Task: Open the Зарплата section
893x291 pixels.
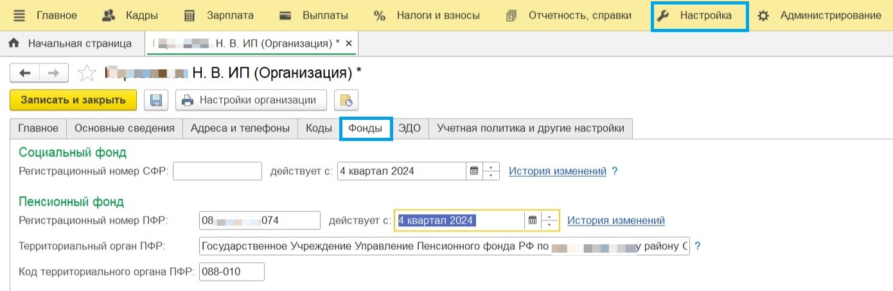Action: click(x=218, y=15)
